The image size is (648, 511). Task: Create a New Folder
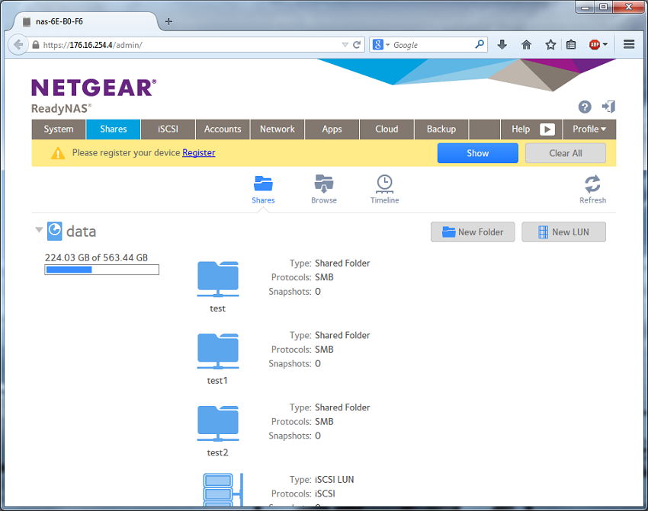473,232
